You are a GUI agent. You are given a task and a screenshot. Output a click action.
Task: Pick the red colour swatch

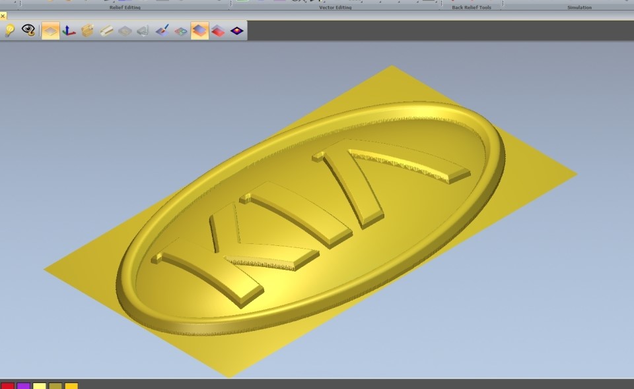[7, 386]
